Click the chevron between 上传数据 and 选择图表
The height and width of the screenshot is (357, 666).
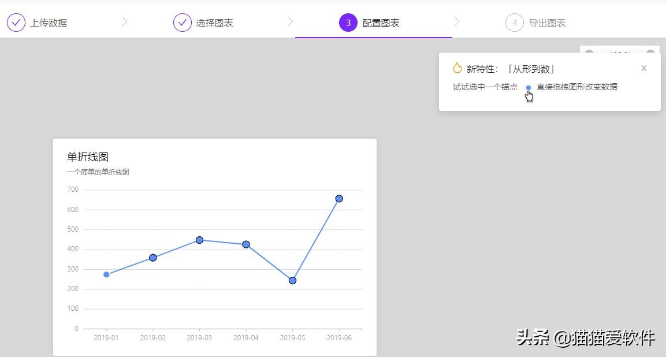tap(125, 21)
